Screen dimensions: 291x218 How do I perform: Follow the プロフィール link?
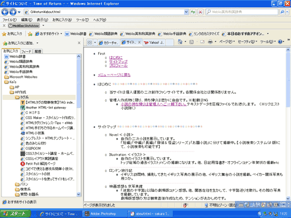118,66
